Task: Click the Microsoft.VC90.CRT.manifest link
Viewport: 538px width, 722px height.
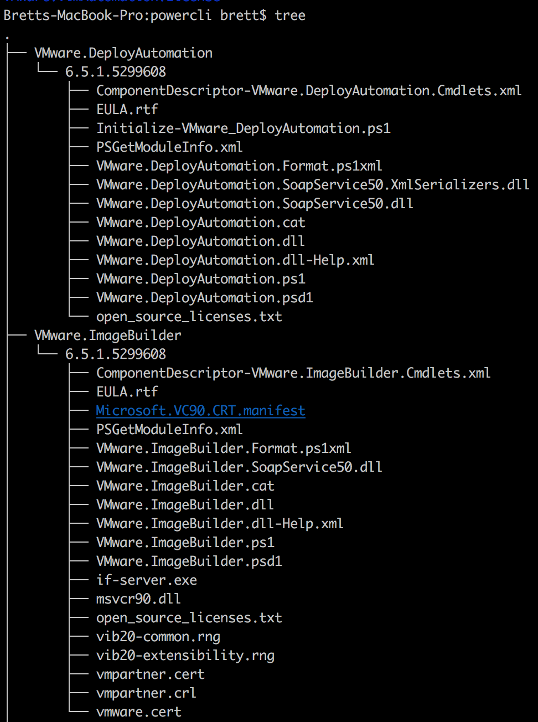Action: click(x=200, y=411)
